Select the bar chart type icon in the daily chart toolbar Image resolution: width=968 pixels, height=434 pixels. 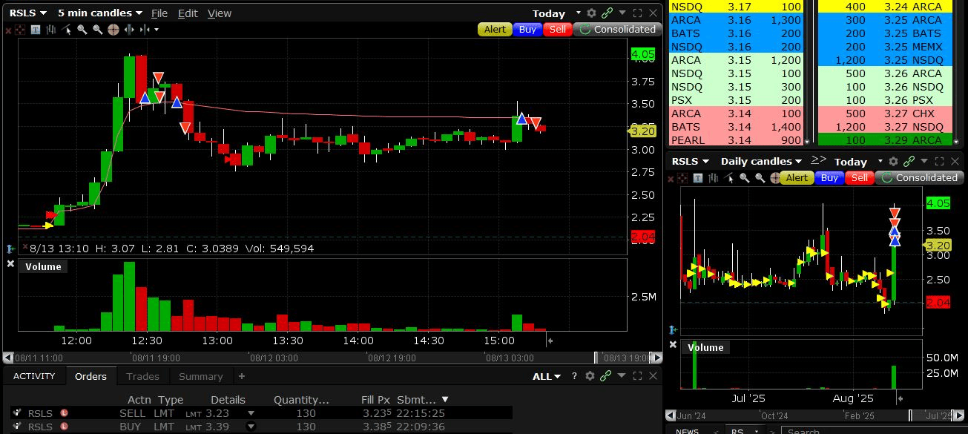pos(714,178)
